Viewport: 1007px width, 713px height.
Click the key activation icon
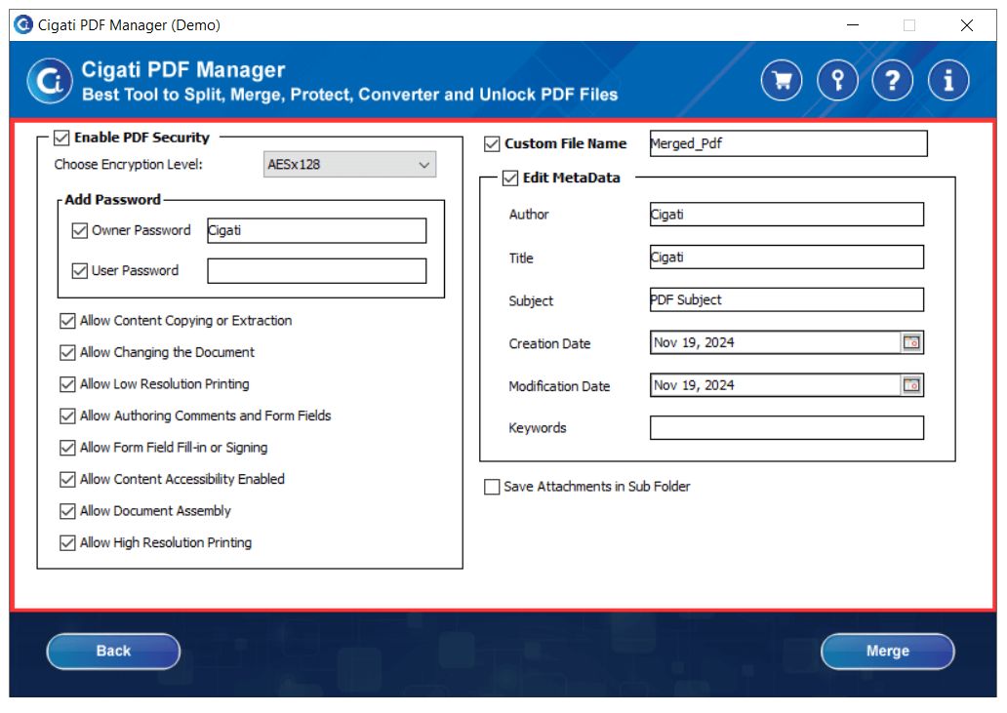pos(837,80)
